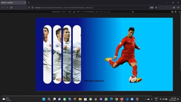Open a new browser tab with the plus
This screenshot has width=181, height=102.
coord(29,3)
